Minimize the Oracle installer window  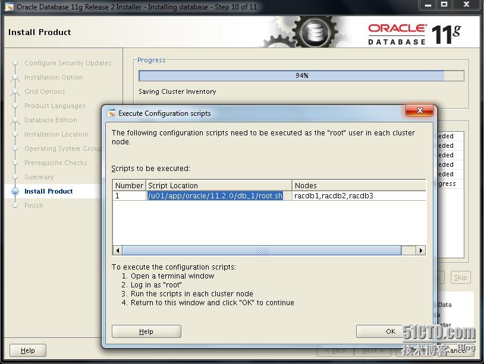[428, 4]
